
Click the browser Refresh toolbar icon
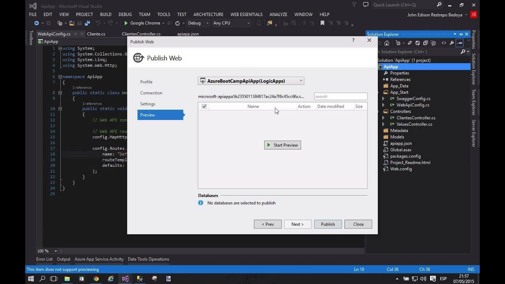click(178, 23)
